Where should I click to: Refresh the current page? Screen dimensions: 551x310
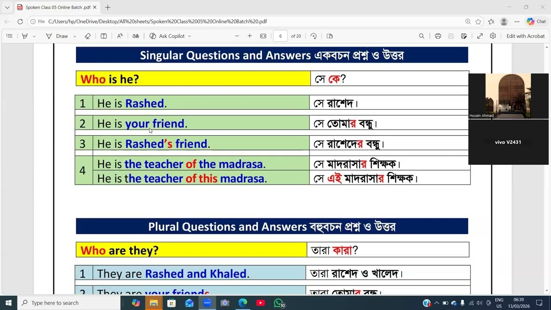click(20, 22)
